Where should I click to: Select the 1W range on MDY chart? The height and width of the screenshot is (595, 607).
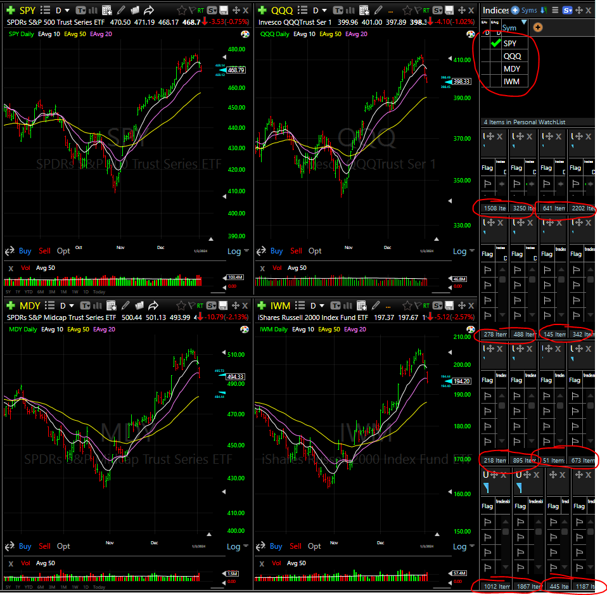75,587
